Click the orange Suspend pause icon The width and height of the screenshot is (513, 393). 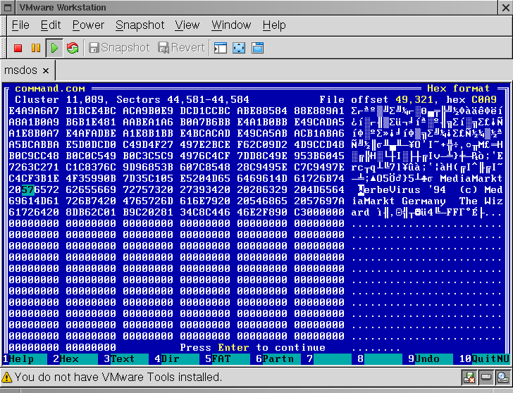[x=36, y=48]
